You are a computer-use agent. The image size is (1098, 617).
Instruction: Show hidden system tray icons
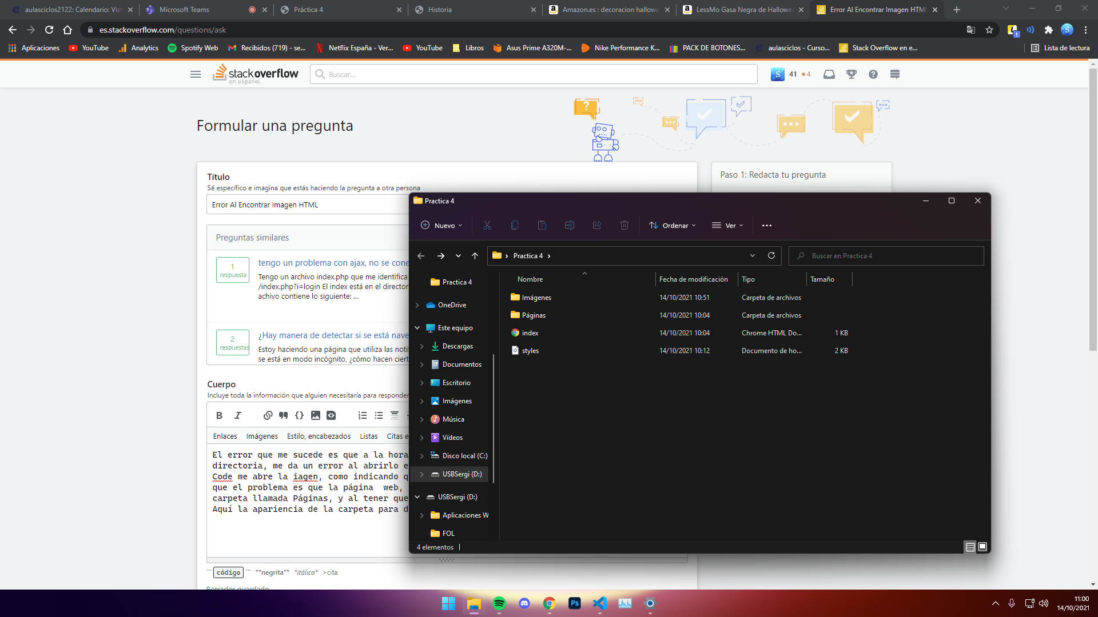pyautogui.click(x=996, y=603)
